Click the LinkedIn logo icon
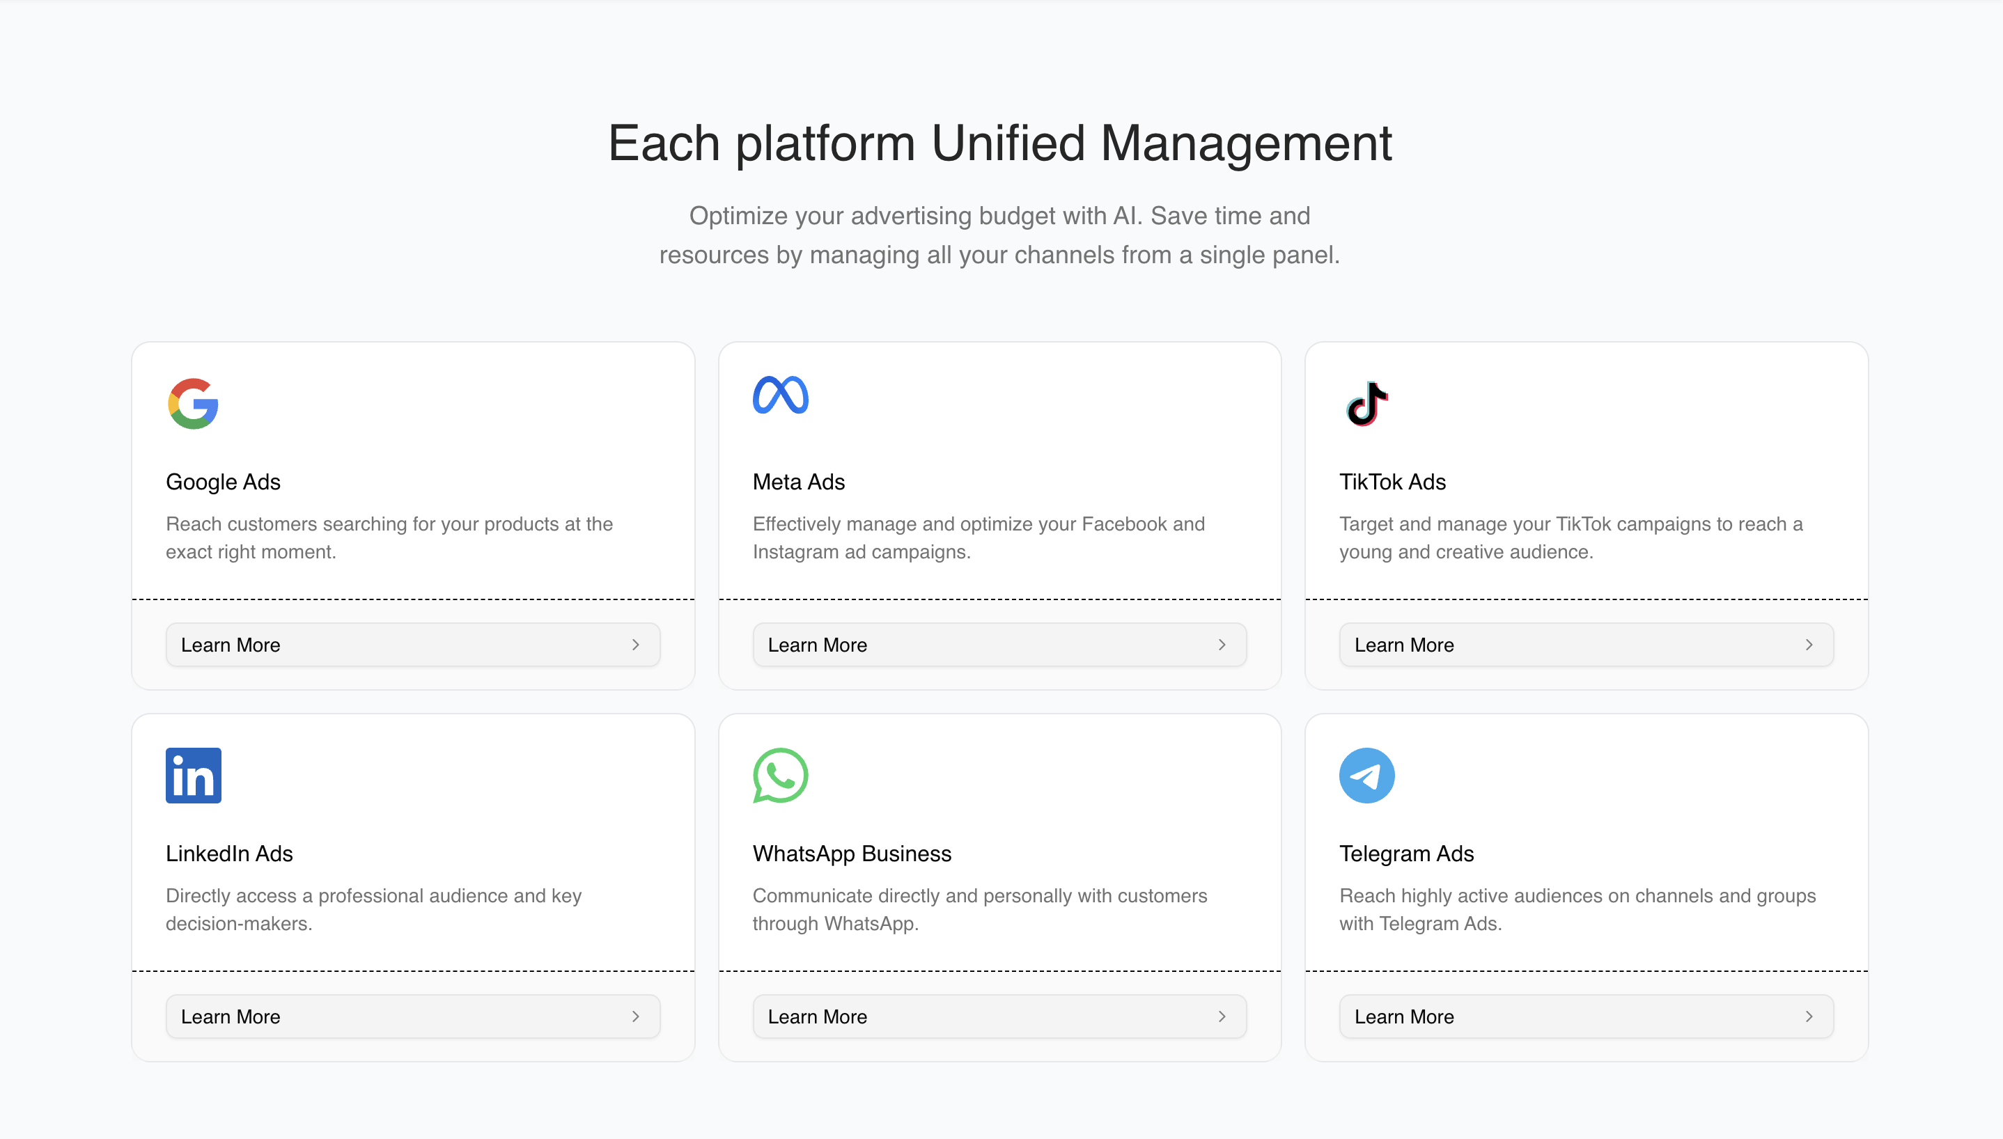This screenshot has width=2003, height=1139. click(193, 776)
